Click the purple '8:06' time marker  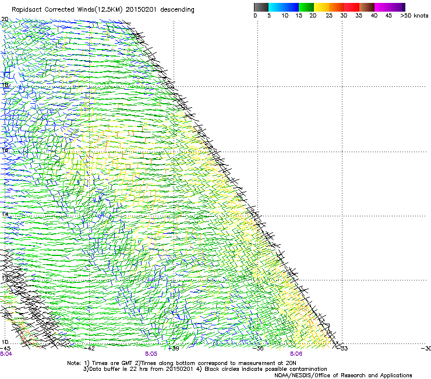296,354
